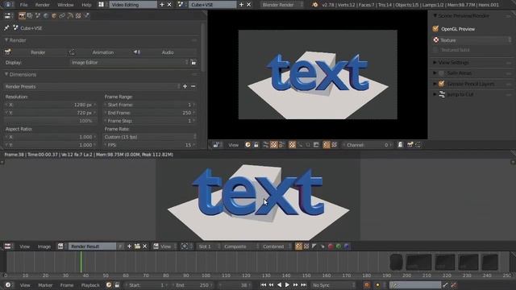Expand the Safe Areas panel
516x290 pixels.
pyautogui.click(x=435, y=73)
